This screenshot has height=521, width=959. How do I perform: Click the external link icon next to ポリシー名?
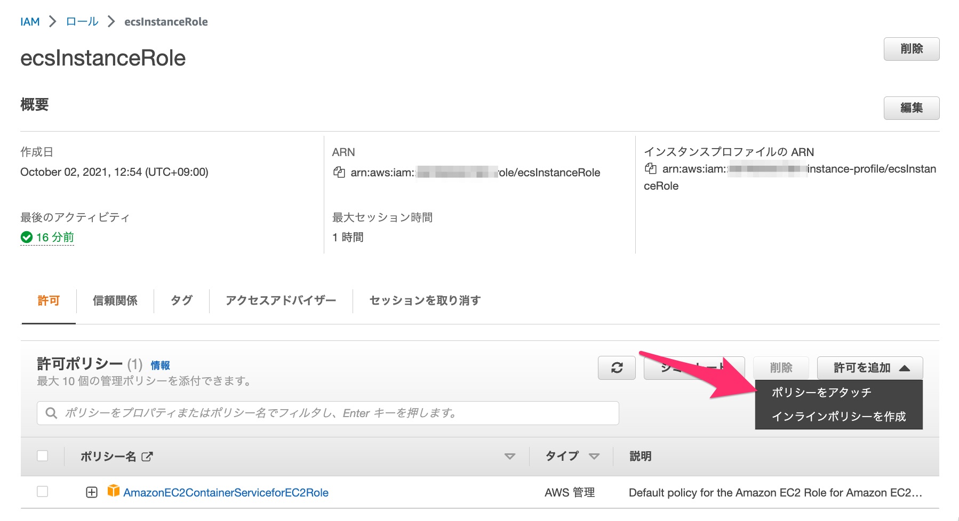[x=147, y=456]
